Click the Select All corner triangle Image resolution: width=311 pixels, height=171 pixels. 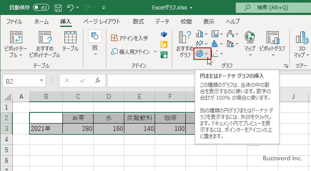pyautogui.click(x=8, y=97)
